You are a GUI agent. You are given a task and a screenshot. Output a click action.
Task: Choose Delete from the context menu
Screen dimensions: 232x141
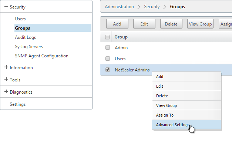186,96
